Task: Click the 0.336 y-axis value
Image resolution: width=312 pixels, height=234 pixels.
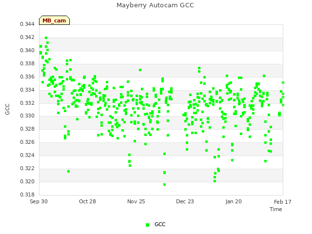Action: [27, 77]
